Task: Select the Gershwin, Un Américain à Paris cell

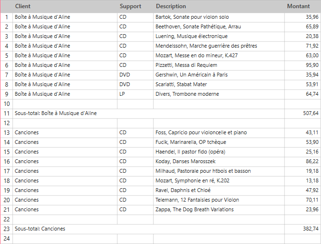Action: [x=191, y=75]
